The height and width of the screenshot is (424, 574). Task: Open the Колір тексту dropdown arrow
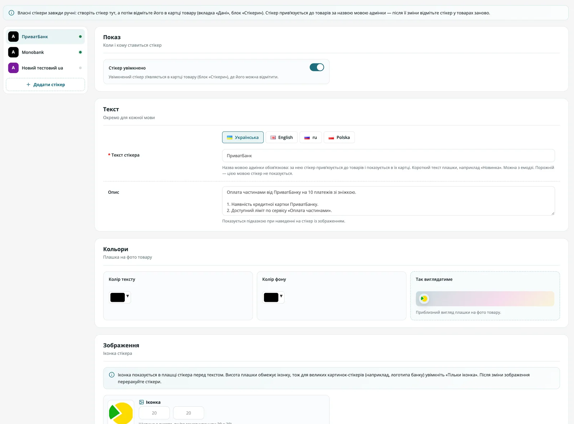point(128,296)
